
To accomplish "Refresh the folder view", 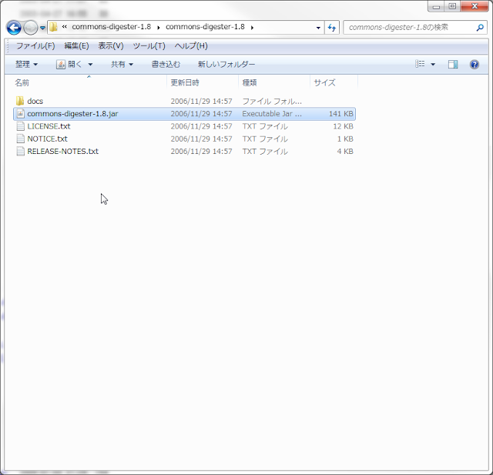I will (332, 28).
